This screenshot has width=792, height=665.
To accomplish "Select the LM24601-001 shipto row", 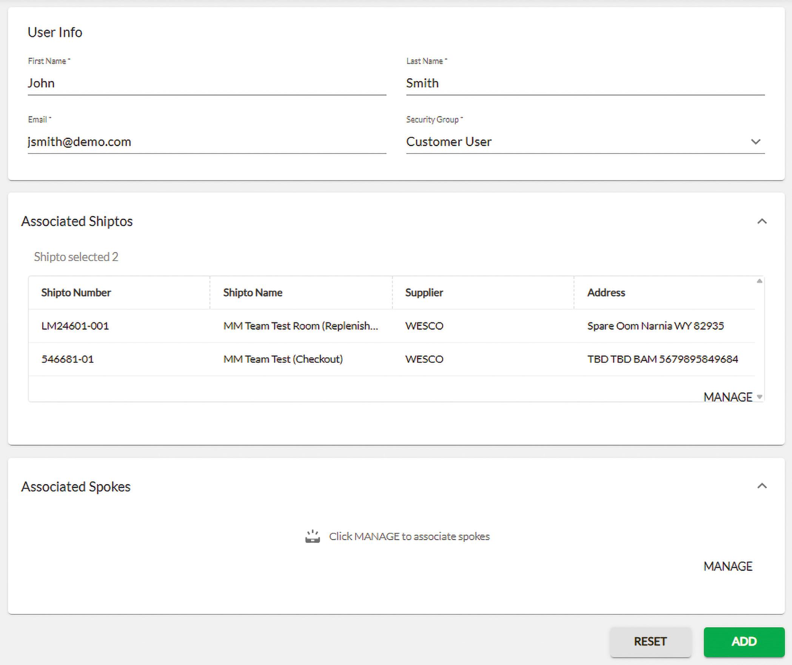I will click(75, 326).
